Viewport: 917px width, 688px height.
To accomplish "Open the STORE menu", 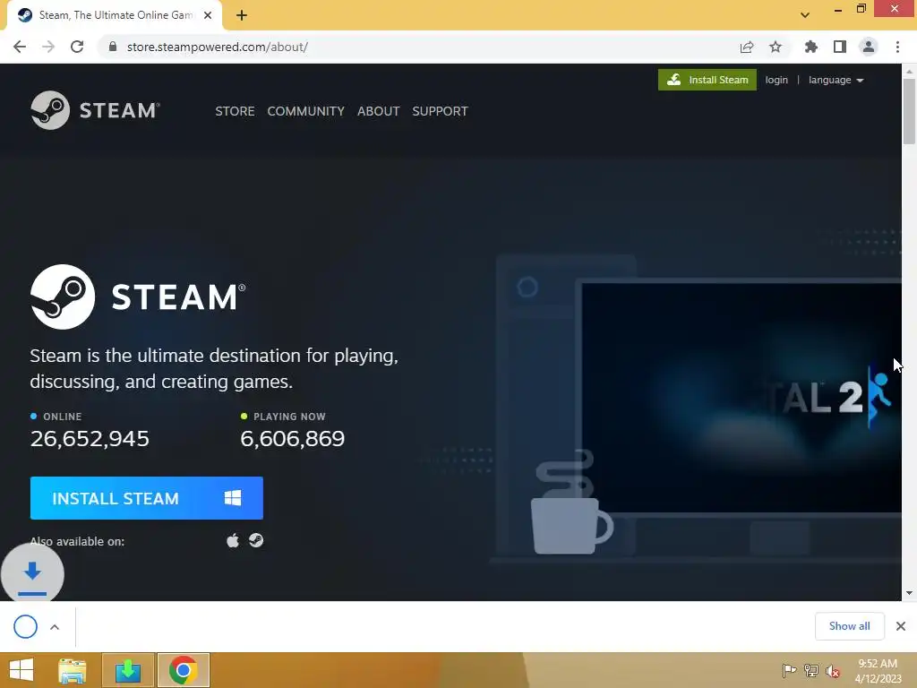I will tap(235, 111).
